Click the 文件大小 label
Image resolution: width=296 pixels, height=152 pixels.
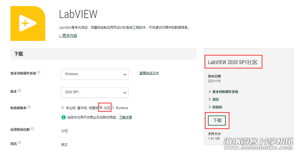point(214,134)
